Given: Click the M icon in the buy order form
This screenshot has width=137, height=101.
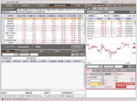Looking at the screenshot, I should pyautogui.click(x=103, y=74).
